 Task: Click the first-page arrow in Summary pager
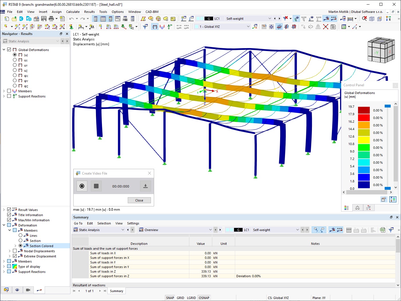coord(74,291)
